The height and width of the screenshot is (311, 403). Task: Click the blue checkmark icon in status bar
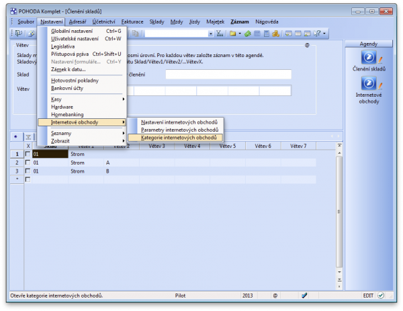coord(304,296)
